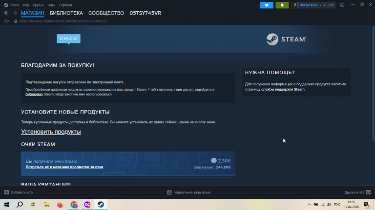Open the Windows Start menu
Image resolution: width=375 pixels, height=210 pixels.
tap(6, 205)
